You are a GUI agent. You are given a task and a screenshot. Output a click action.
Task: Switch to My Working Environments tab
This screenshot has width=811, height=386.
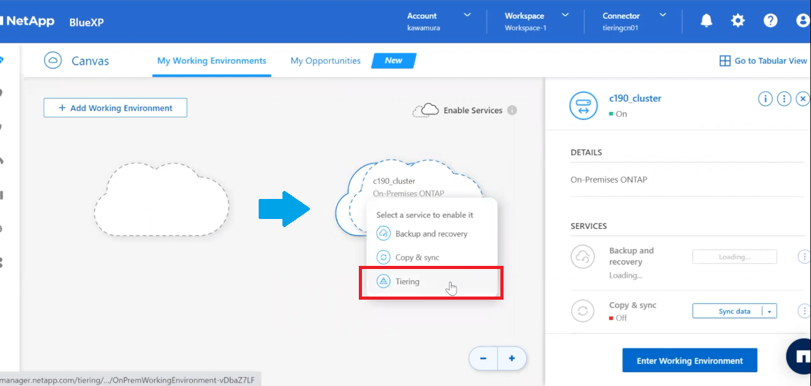(x=212, y=61)
